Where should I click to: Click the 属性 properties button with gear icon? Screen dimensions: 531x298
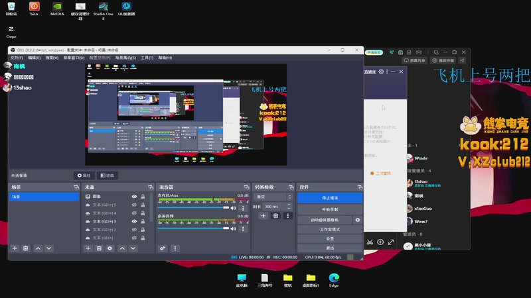pyautogui.click(x=84, y=175)
